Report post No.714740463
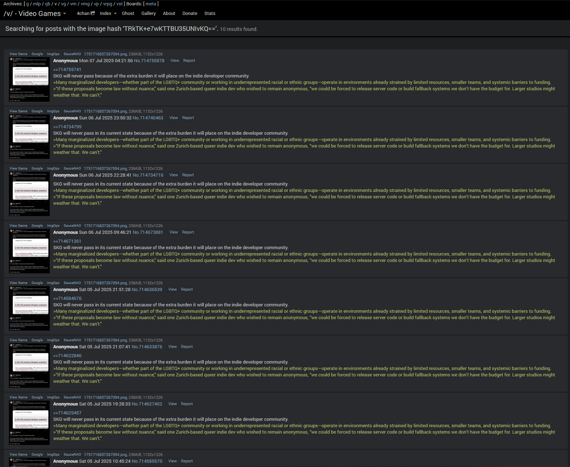 click(x=188, y=118)
